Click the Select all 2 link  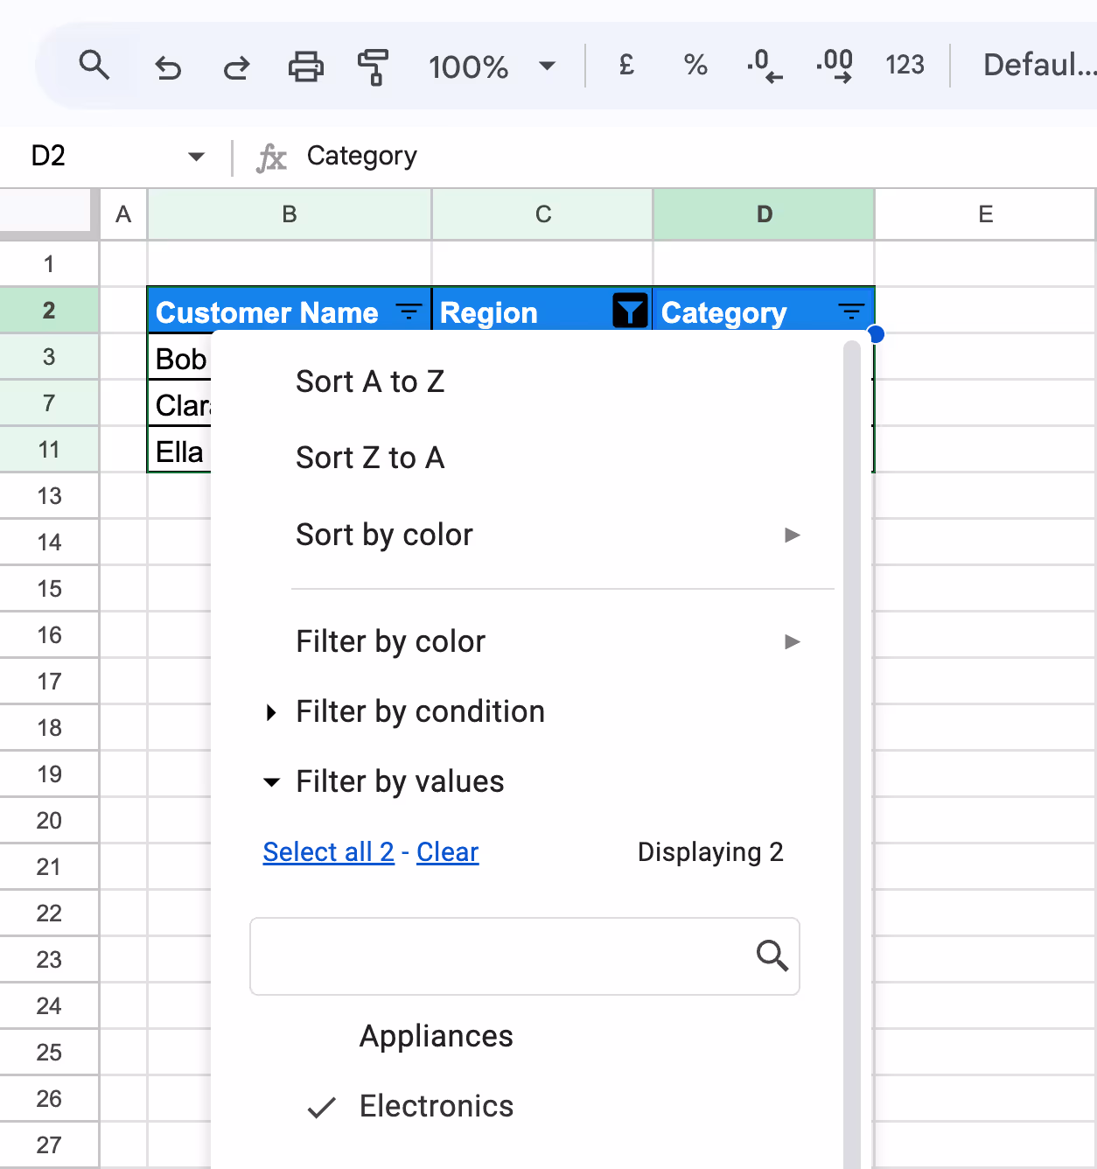pyautogui.click(x=328, y=851)
